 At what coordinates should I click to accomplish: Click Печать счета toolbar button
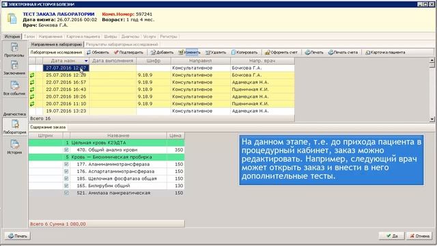point(343,53)
